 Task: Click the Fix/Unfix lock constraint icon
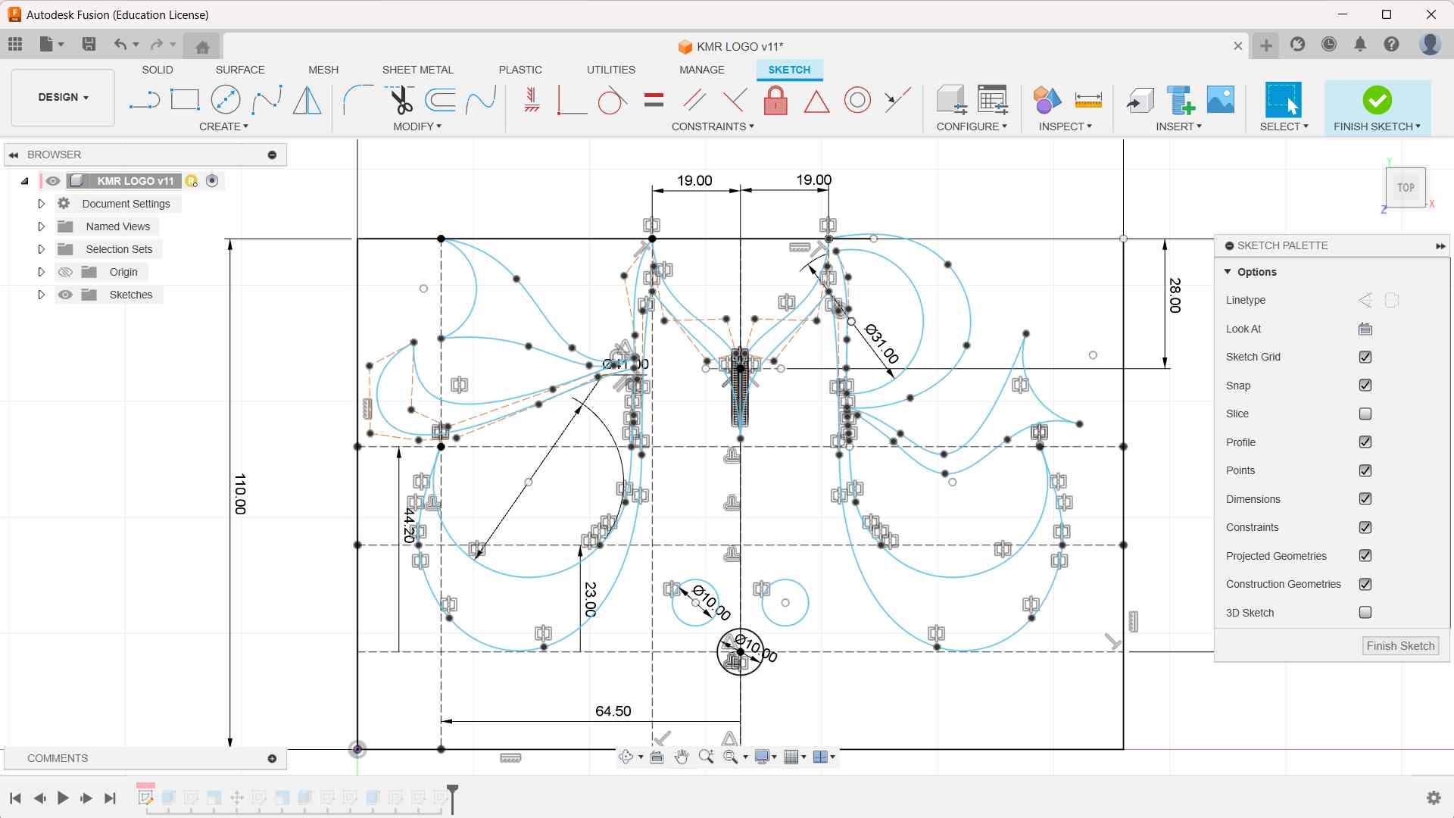point(775,100)
